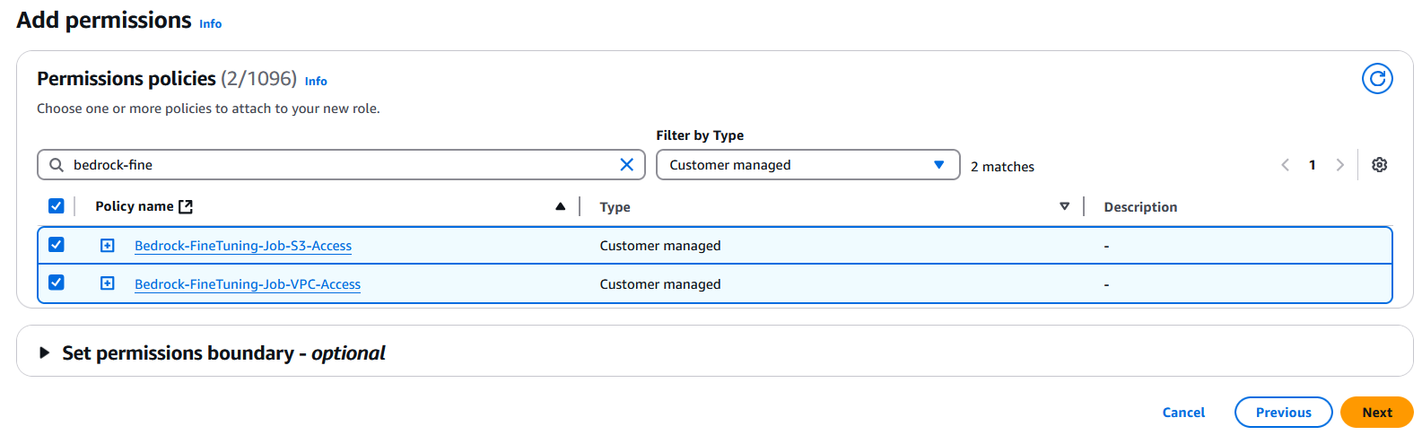Expand the Bedrock-FineTuning-Job-S3-Access policy details

(x=108, y=246)
